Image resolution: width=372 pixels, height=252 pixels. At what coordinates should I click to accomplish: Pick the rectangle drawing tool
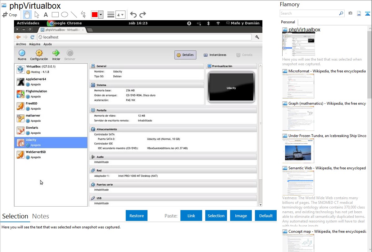55,15
